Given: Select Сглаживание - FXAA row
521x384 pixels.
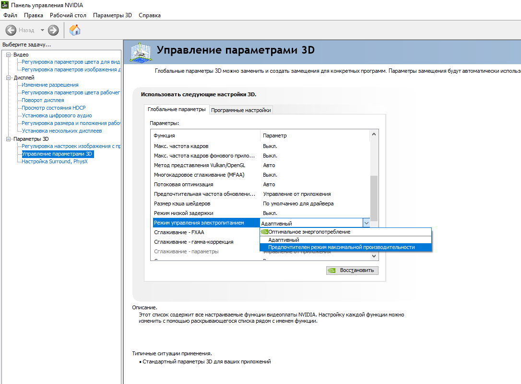Looking at the screenshot, I should coord(206,232).
